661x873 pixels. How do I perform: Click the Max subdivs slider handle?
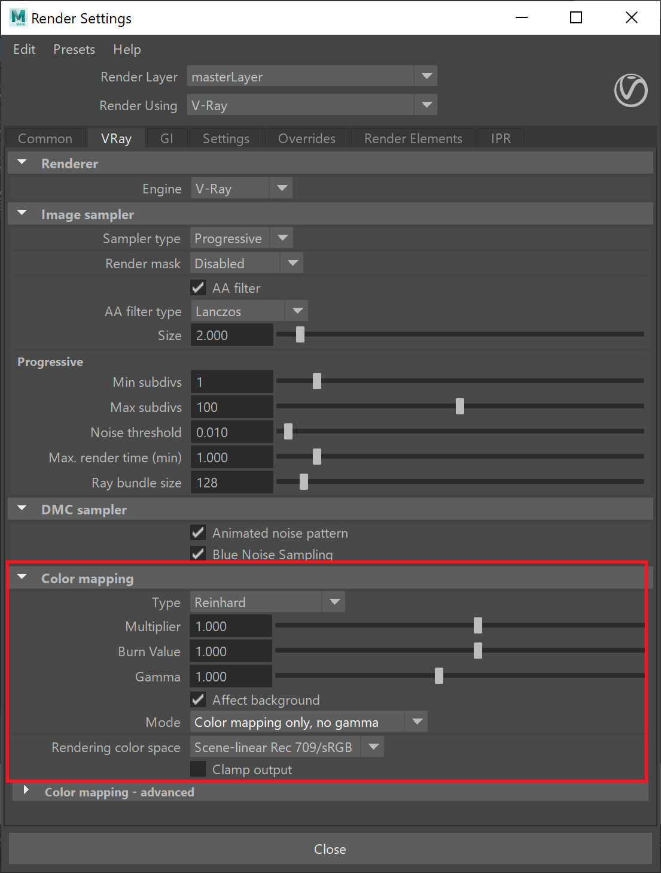(460, 406)
